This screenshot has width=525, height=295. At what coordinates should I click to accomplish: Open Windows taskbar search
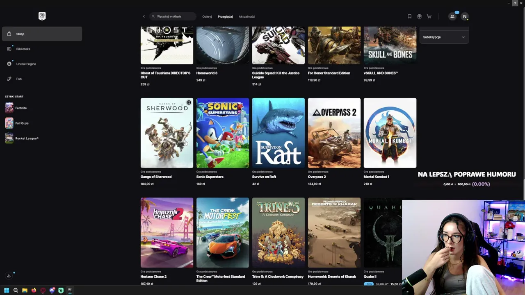pyautogui.click(x=16, y=290)
